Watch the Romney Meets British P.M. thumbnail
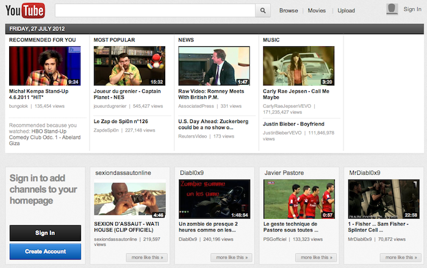Screen dimensions: 427x268 pyautogui.click(x=213, y=66)
